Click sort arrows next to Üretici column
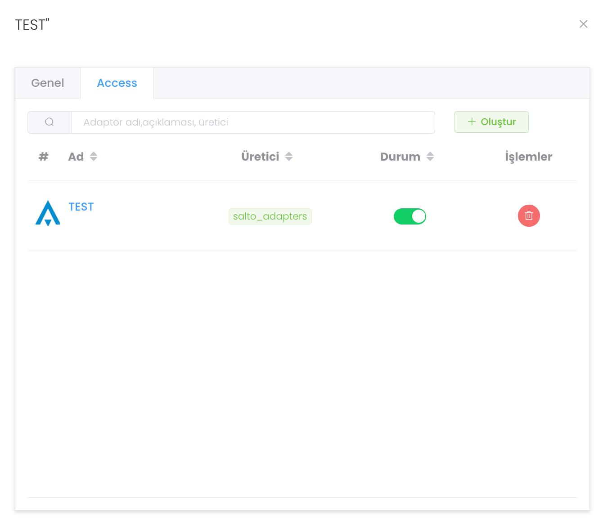Screen dimensions: 603x530 tap(289, 157)
